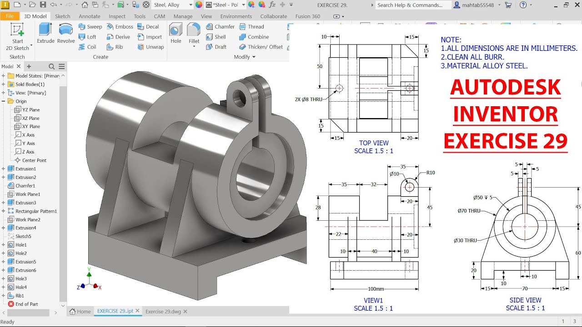
Task: Select the Draft tool
Action: (x=216, y=47)
